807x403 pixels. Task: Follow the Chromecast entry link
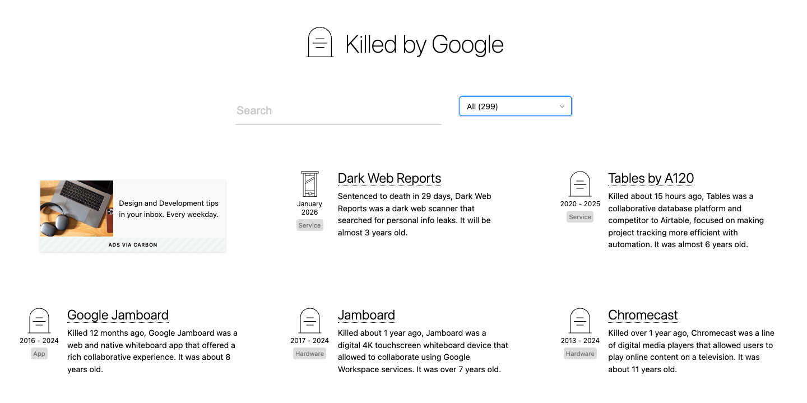[643, 314]
